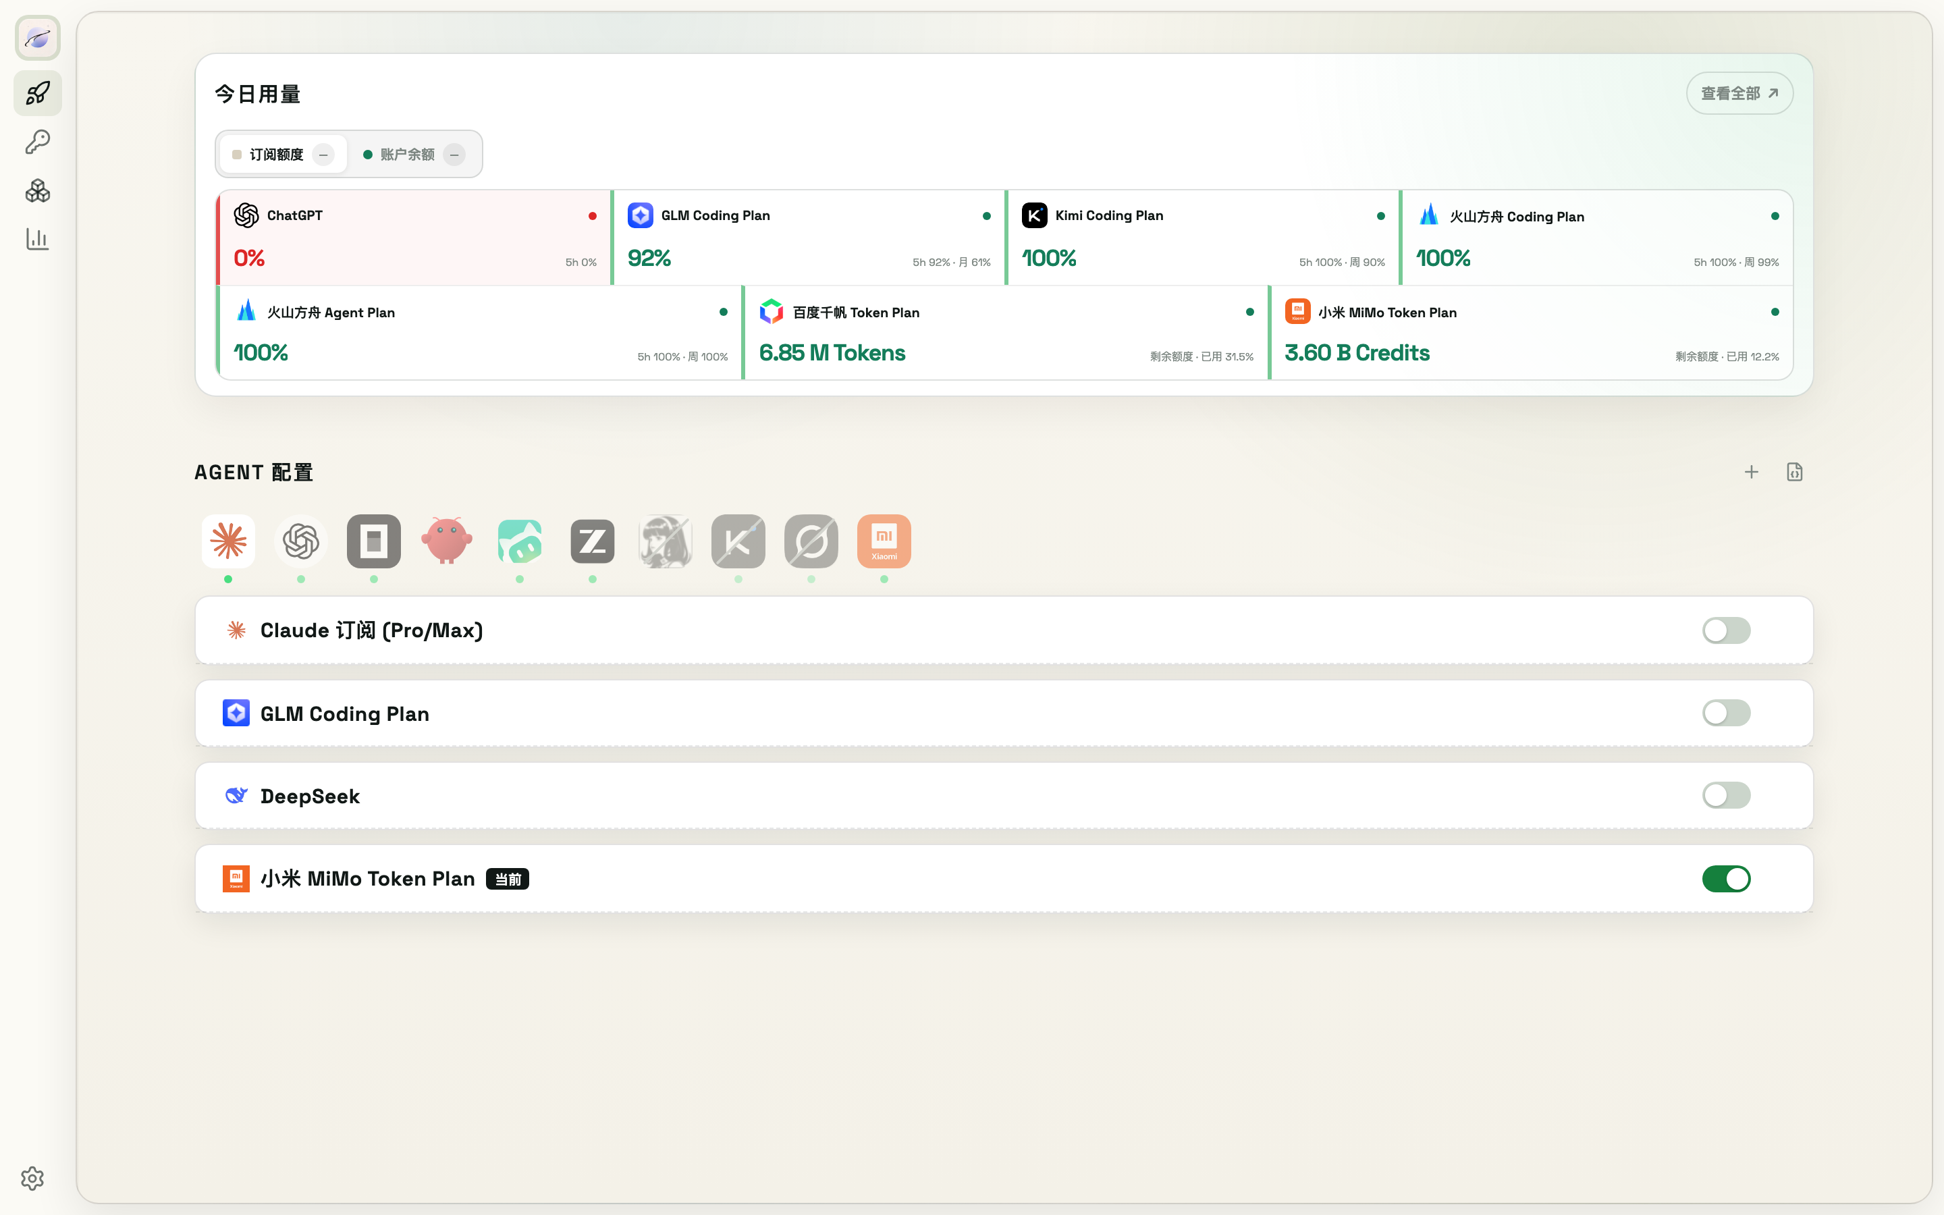Click the ChatGPT card name
The image size is (1944, 1215).
tap(295, 215)
